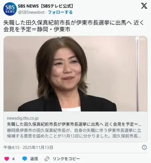Click the tweet headline text body
Image resolution: width=151 pixels, height=163 pixels.
74,26
